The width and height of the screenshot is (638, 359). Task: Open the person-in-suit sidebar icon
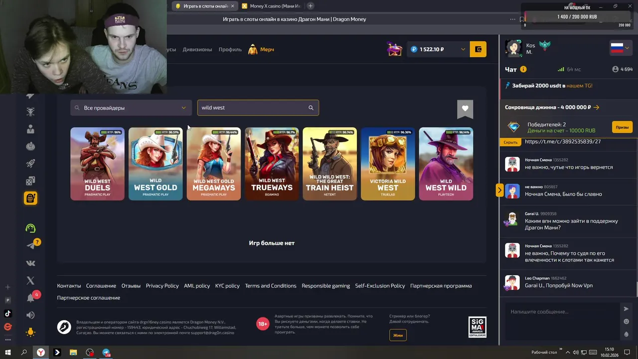(x=30, y=129)
